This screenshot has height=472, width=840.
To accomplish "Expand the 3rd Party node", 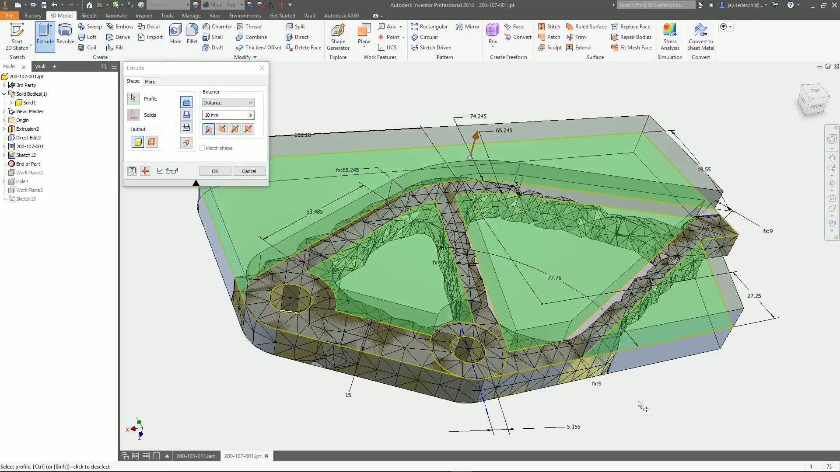I will click(4, 85).
